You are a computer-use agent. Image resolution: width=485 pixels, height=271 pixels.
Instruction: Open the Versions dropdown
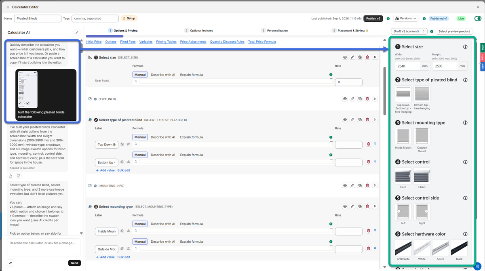(406, 19)
